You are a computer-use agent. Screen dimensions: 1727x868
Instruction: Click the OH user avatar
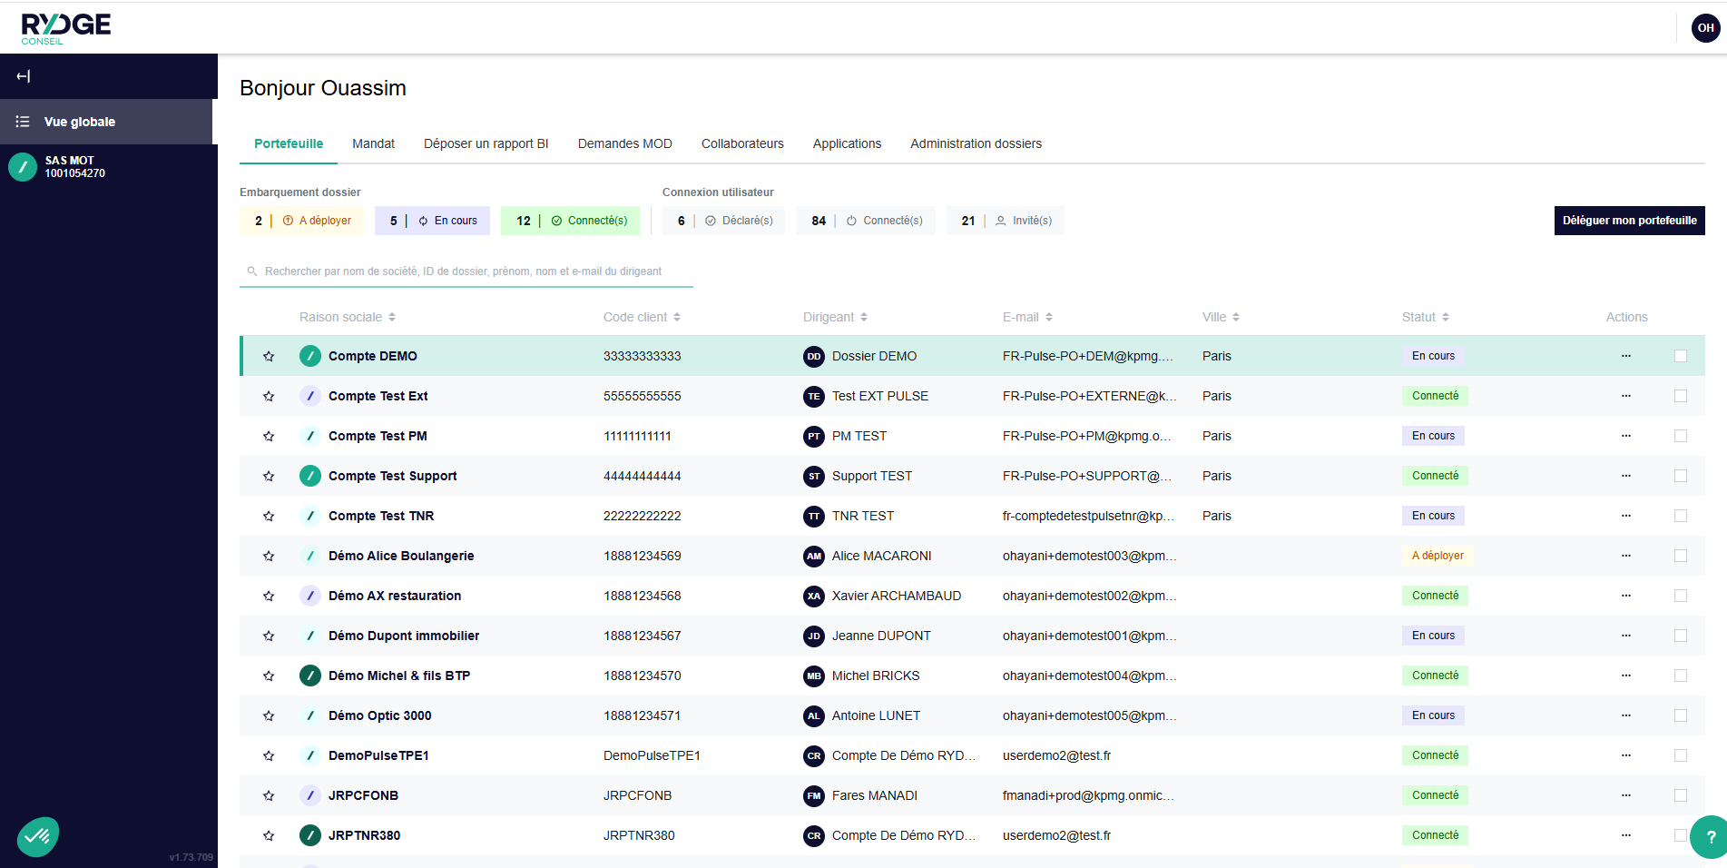(x=1705, y=28)
